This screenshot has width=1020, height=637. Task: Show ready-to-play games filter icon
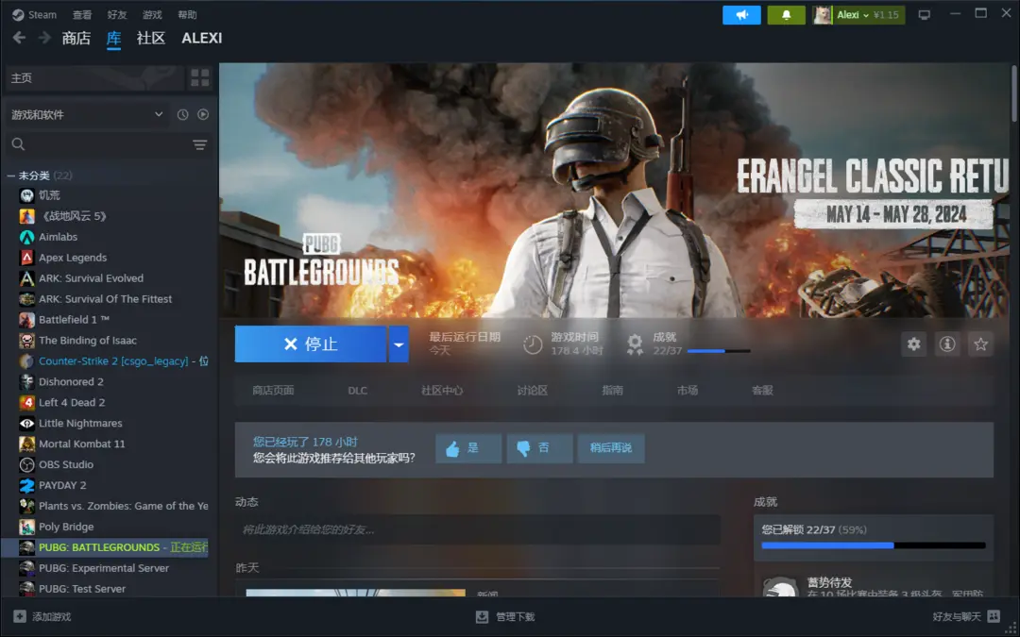coord(203,114)
